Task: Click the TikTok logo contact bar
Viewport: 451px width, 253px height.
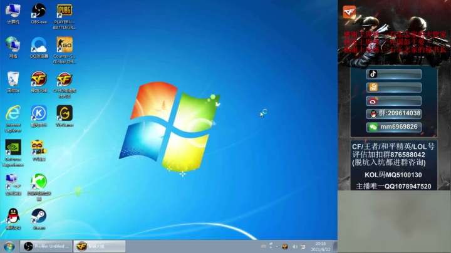Action: [x=393, y=74]
